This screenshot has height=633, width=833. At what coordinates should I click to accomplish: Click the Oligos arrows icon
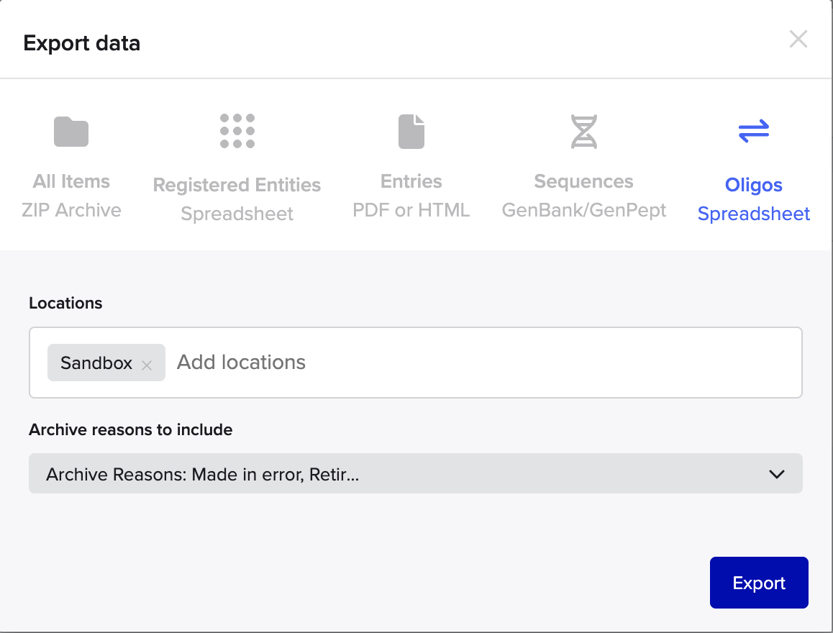click(753, 131)
